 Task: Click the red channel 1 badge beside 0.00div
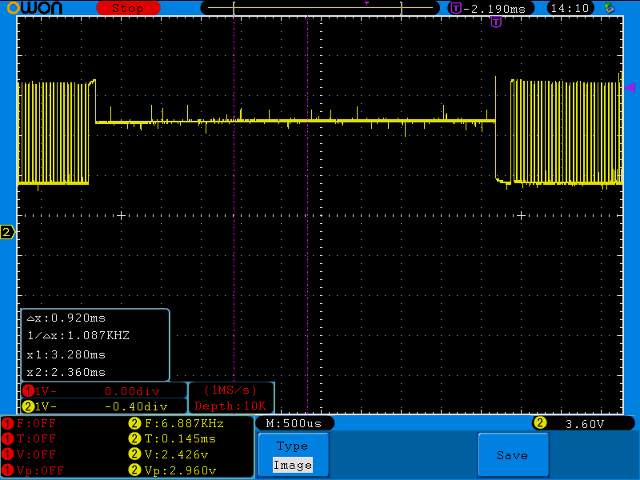tap(28, 391)
